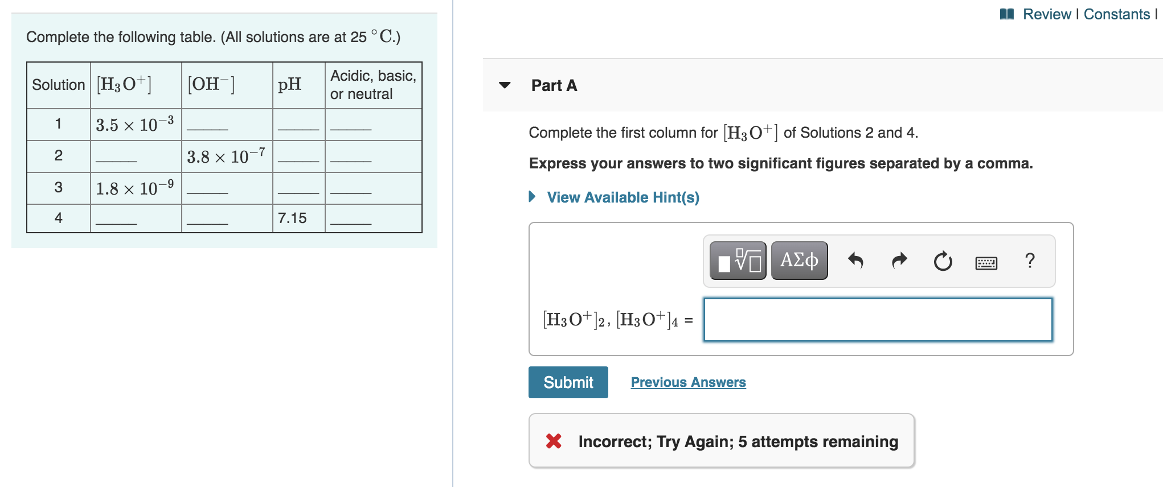Open the math templates toolbar icon
Screen dimensions: 1163x487
point(738,261)
